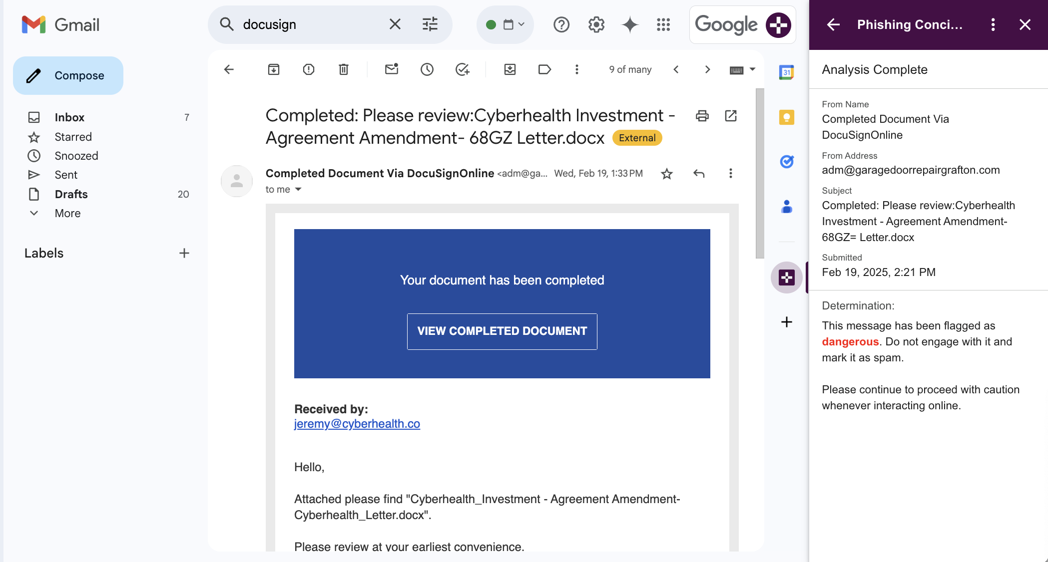Screen dimensions: 1048x562
Task: Delete the email with the trash icon
Action: coord(344,69)
